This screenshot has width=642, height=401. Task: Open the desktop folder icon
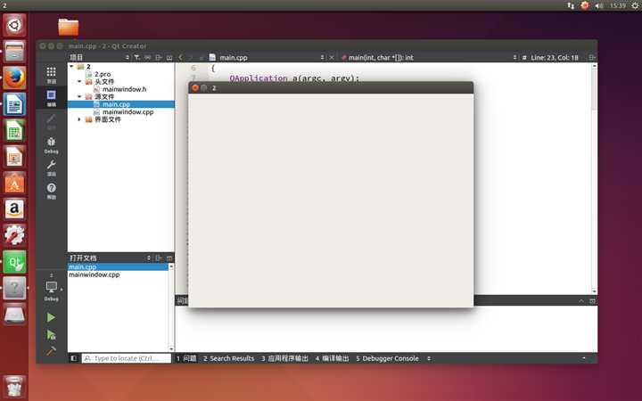[69, 28]
